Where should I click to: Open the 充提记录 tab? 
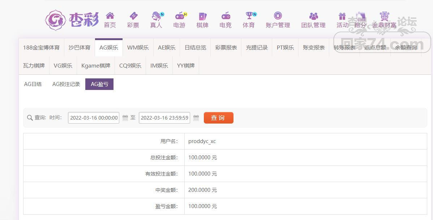pos(257,48)
